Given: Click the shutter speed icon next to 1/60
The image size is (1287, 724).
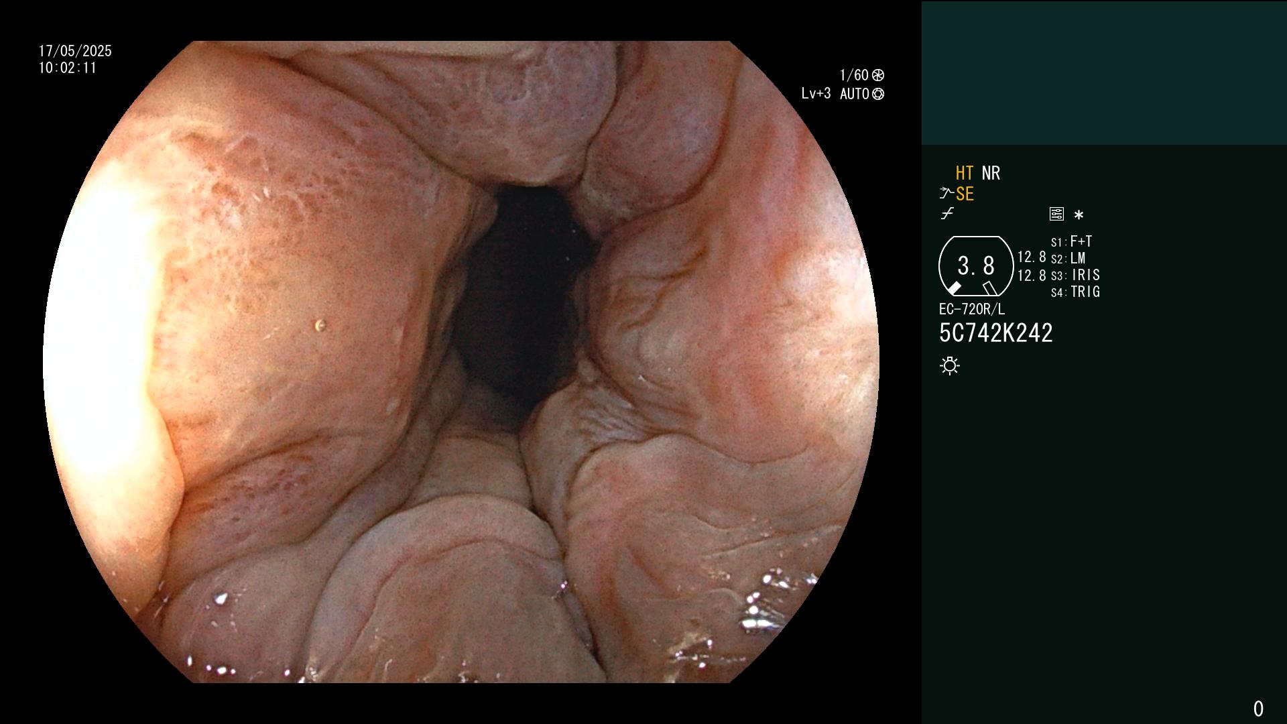Looking at the screenshot, I should pos(878,75).
